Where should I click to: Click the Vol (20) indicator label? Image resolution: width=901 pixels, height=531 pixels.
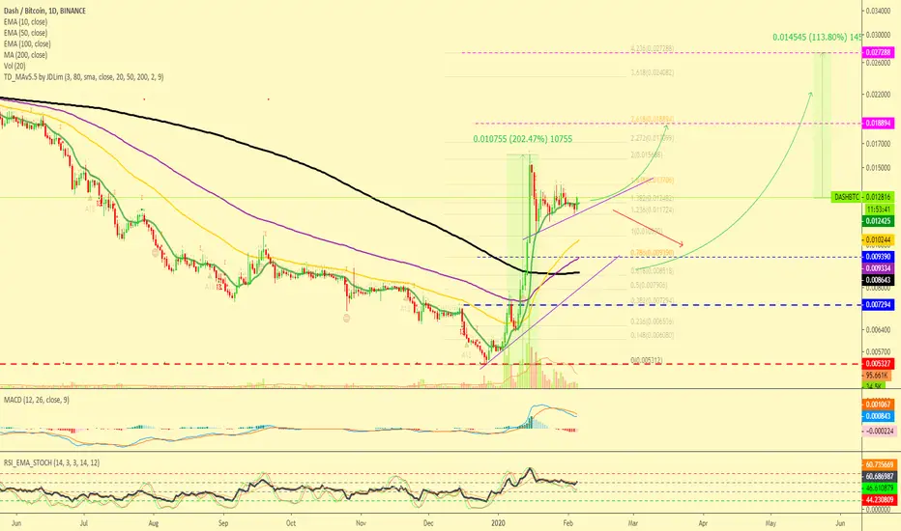(15, 66)
